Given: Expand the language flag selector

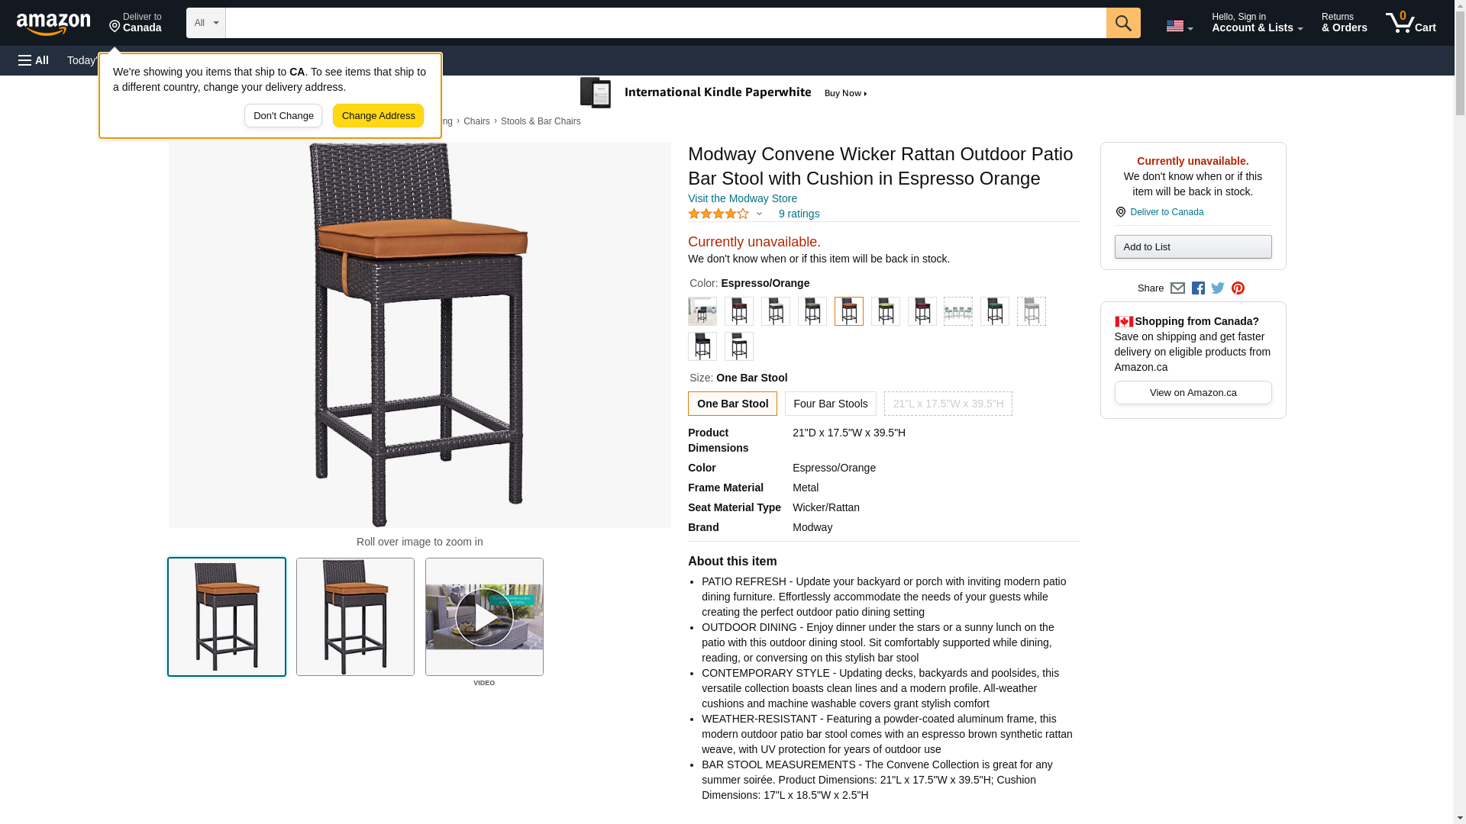Looking at the screenshot, I should (x=1179, y=26).
